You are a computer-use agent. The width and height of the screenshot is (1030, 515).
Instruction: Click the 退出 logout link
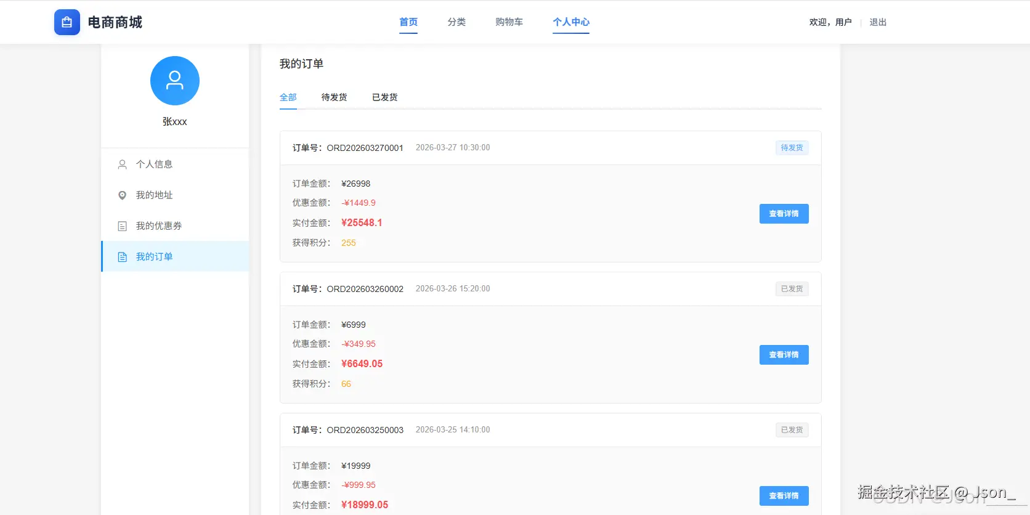878,22
